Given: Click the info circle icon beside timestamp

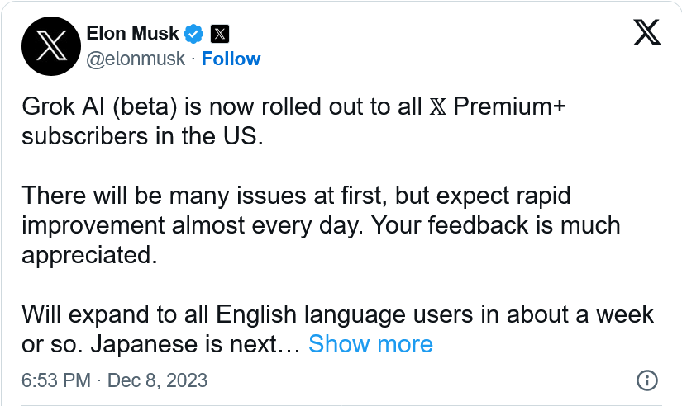Looking at the screenshot, I should pyautogui.click(x=647, y=380).
